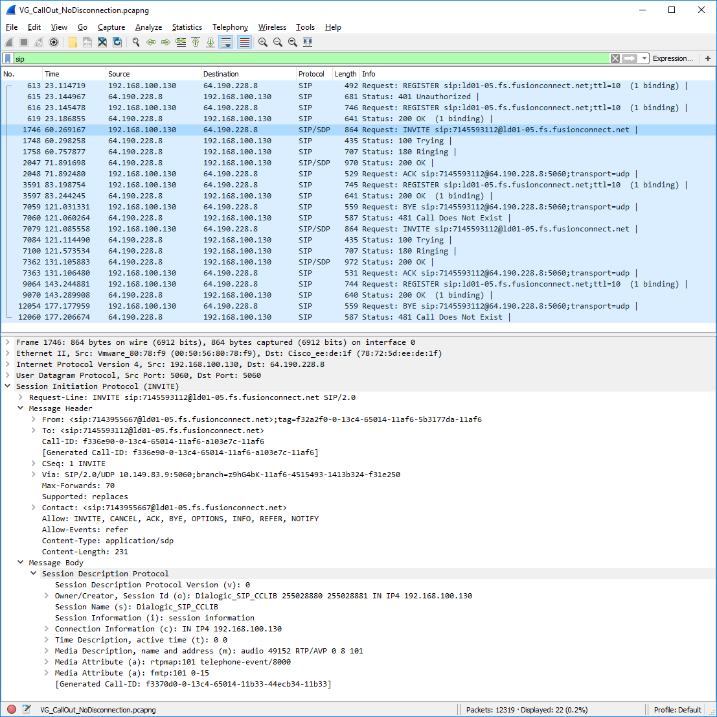The image size is (717, 717).
Task: Click the expert information status circle
Action: click(12, 709)
